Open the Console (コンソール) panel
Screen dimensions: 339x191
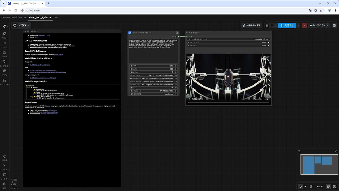pyautogui.click(x=5, y=167)
